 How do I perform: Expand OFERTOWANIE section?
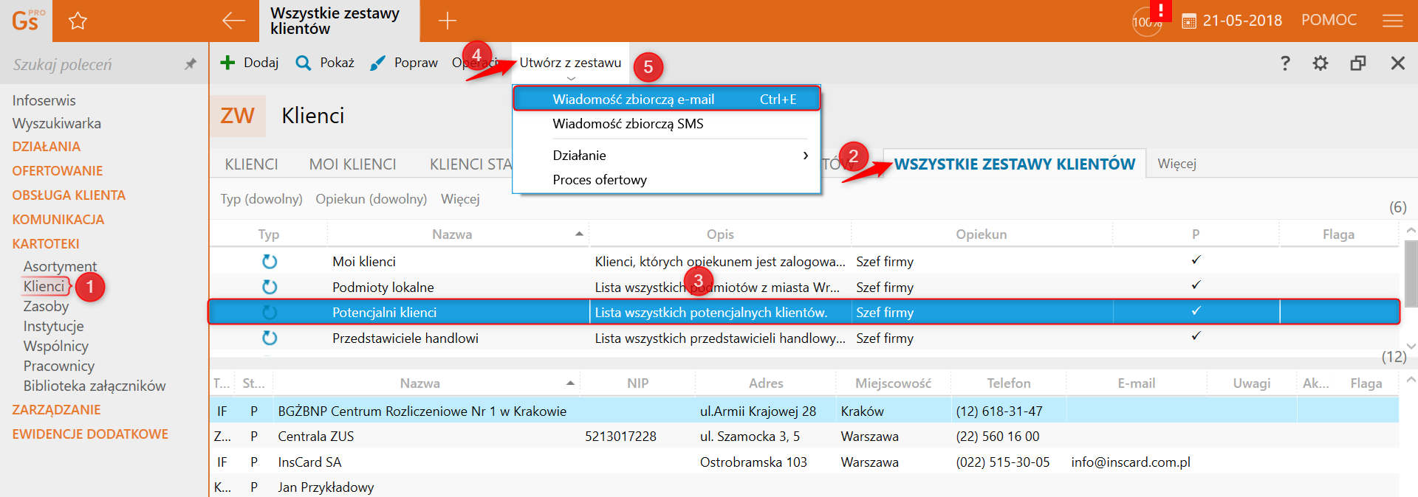point(57,171)
